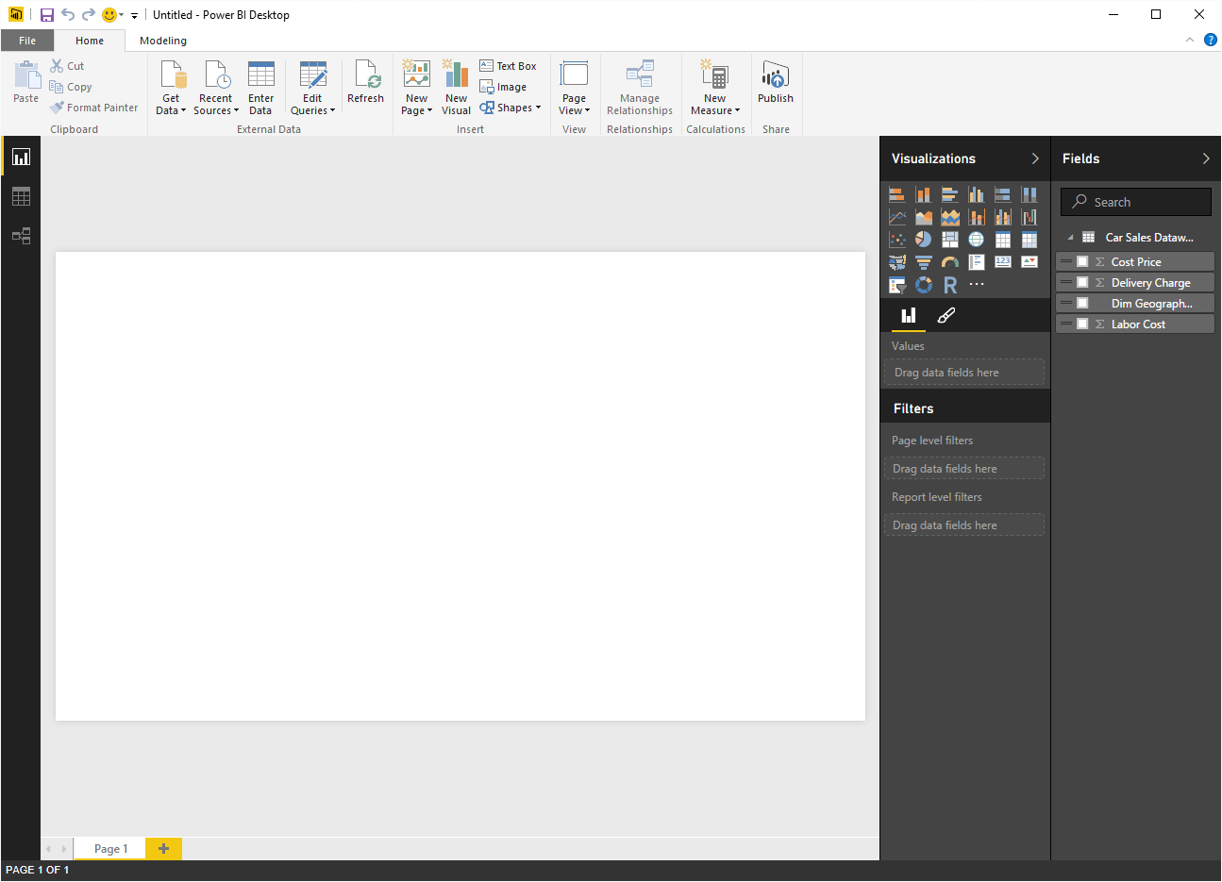Select the Funnel visualization
The height and width of the screenshot is (882, 1222).
[x=924, y=262]
